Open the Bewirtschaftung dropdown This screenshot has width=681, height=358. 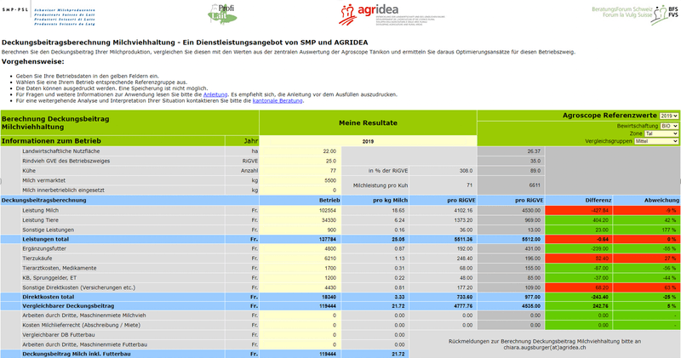669,126
